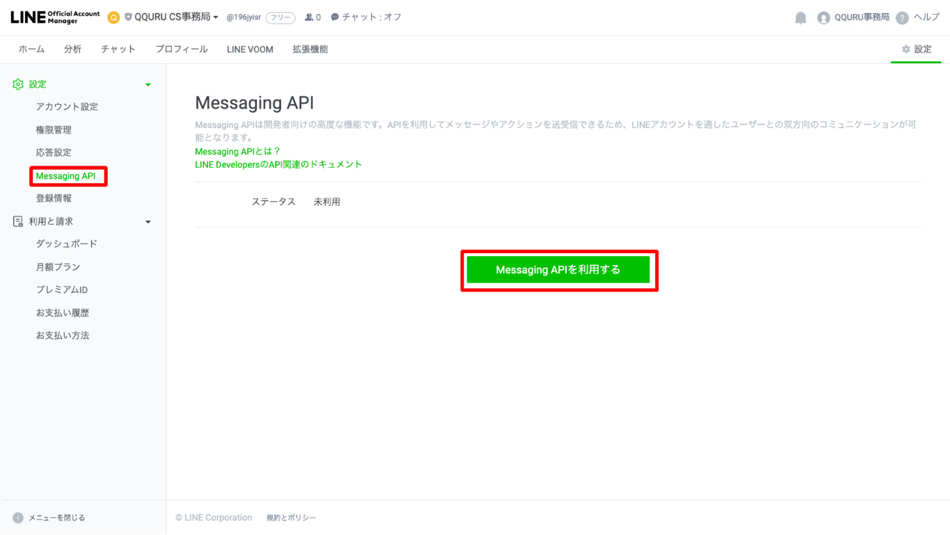Click the chat bubble status icon

(x=335, y=17)
